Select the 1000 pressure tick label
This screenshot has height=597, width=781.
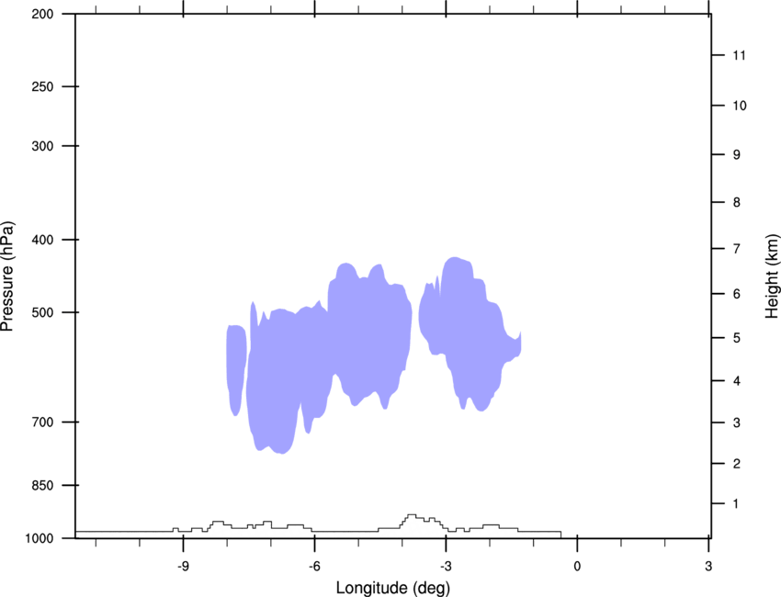click(40, 538)
